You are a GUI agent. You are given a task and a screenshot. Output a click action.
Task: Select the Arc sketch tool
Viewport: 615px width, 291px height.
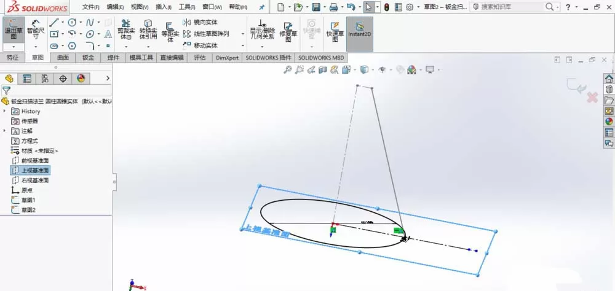(x=72, y=34)
